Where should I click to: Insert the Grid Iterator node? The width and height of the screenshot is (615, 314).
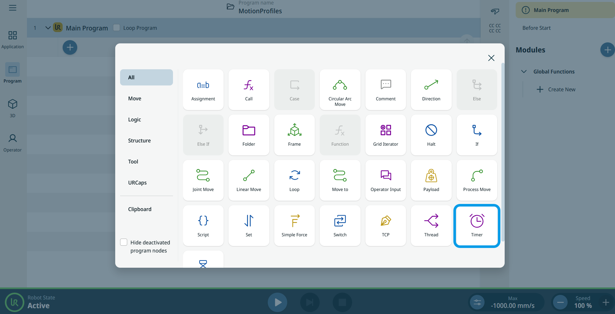pyautogui.click(x=385, y=135)
